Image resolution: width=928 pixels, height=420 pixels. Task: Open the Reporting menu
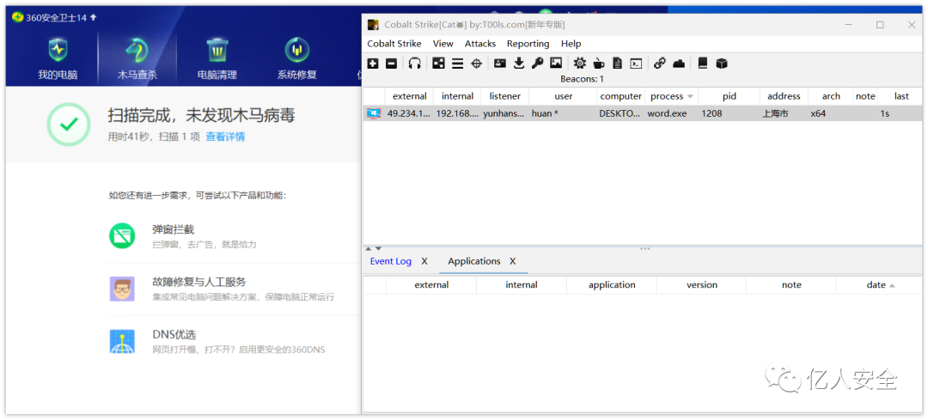(528, 44)
